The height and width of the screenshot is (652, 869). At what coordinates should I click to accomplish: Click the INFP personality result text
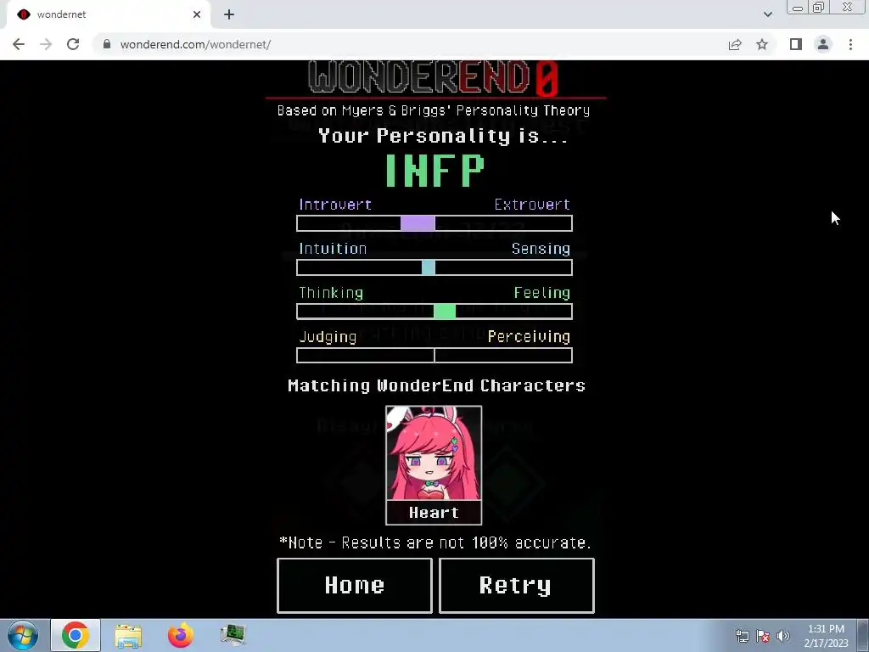tap(434, 170)
